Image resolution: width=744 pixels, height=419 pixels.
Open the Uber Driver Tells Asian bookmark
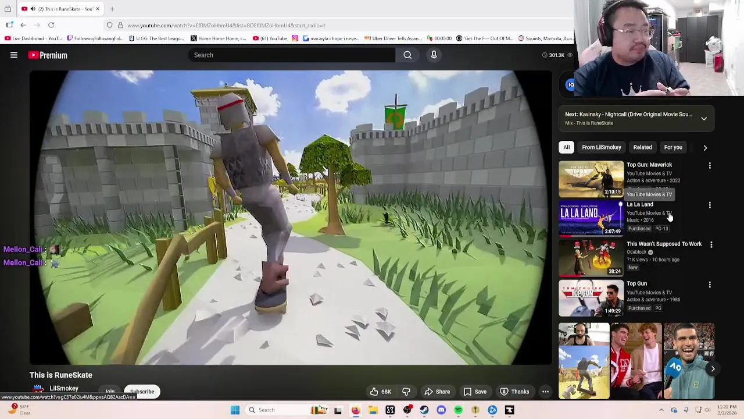pos(393,38)
